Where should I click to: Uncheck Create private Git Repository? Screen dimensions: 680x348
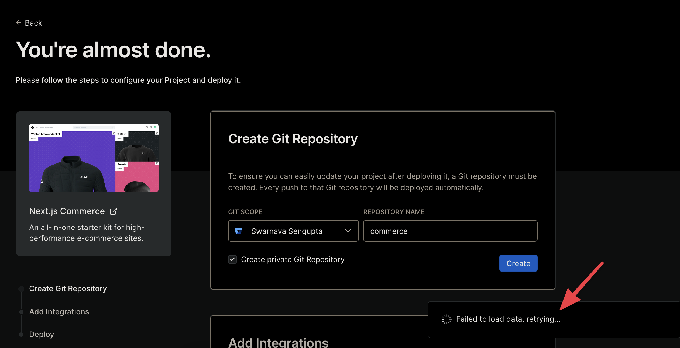click(x=232, y=259)
